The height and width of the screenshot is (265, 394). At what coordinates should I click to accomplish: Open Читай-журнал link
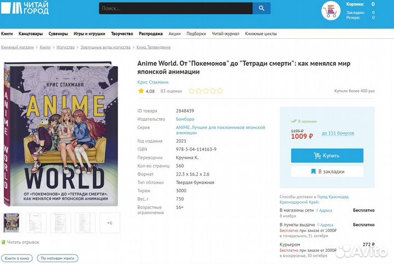point(225,34)
